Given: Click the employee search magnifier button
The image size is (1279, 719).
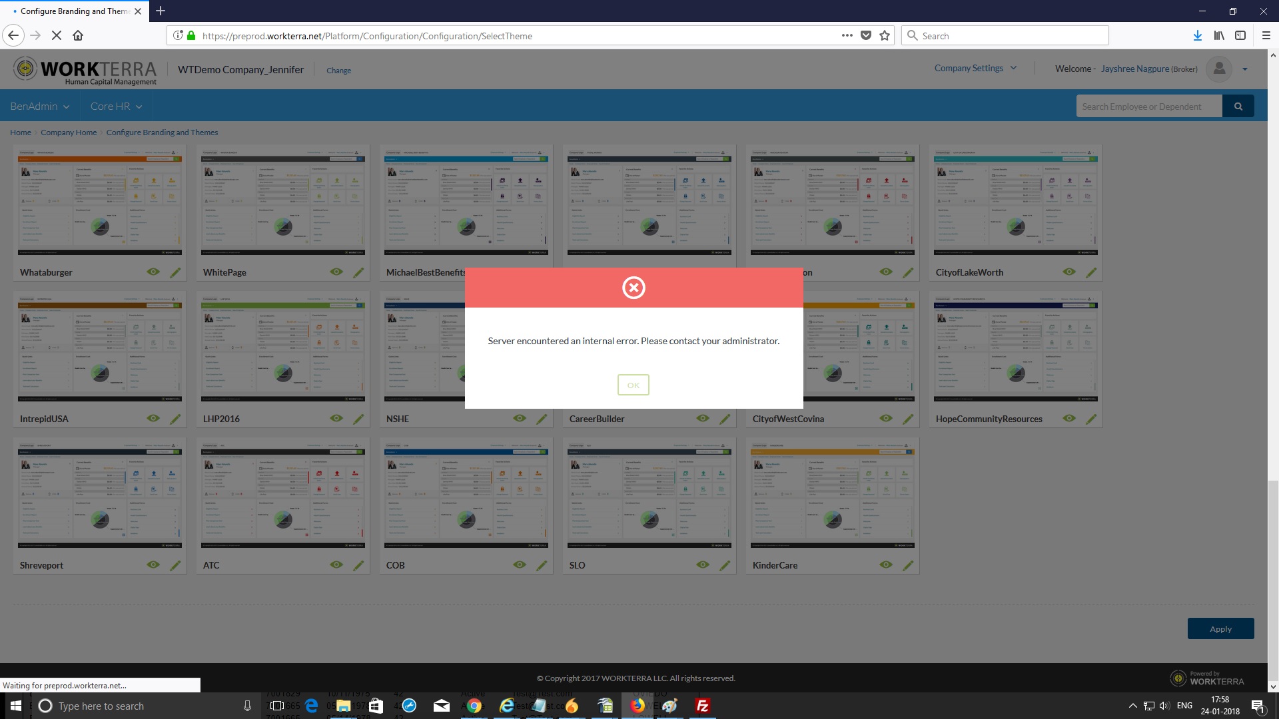Looking at the screenshot, I should [x=1238, y=107].
